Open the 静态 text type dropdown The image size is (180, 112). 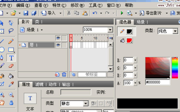pos(86,103)
